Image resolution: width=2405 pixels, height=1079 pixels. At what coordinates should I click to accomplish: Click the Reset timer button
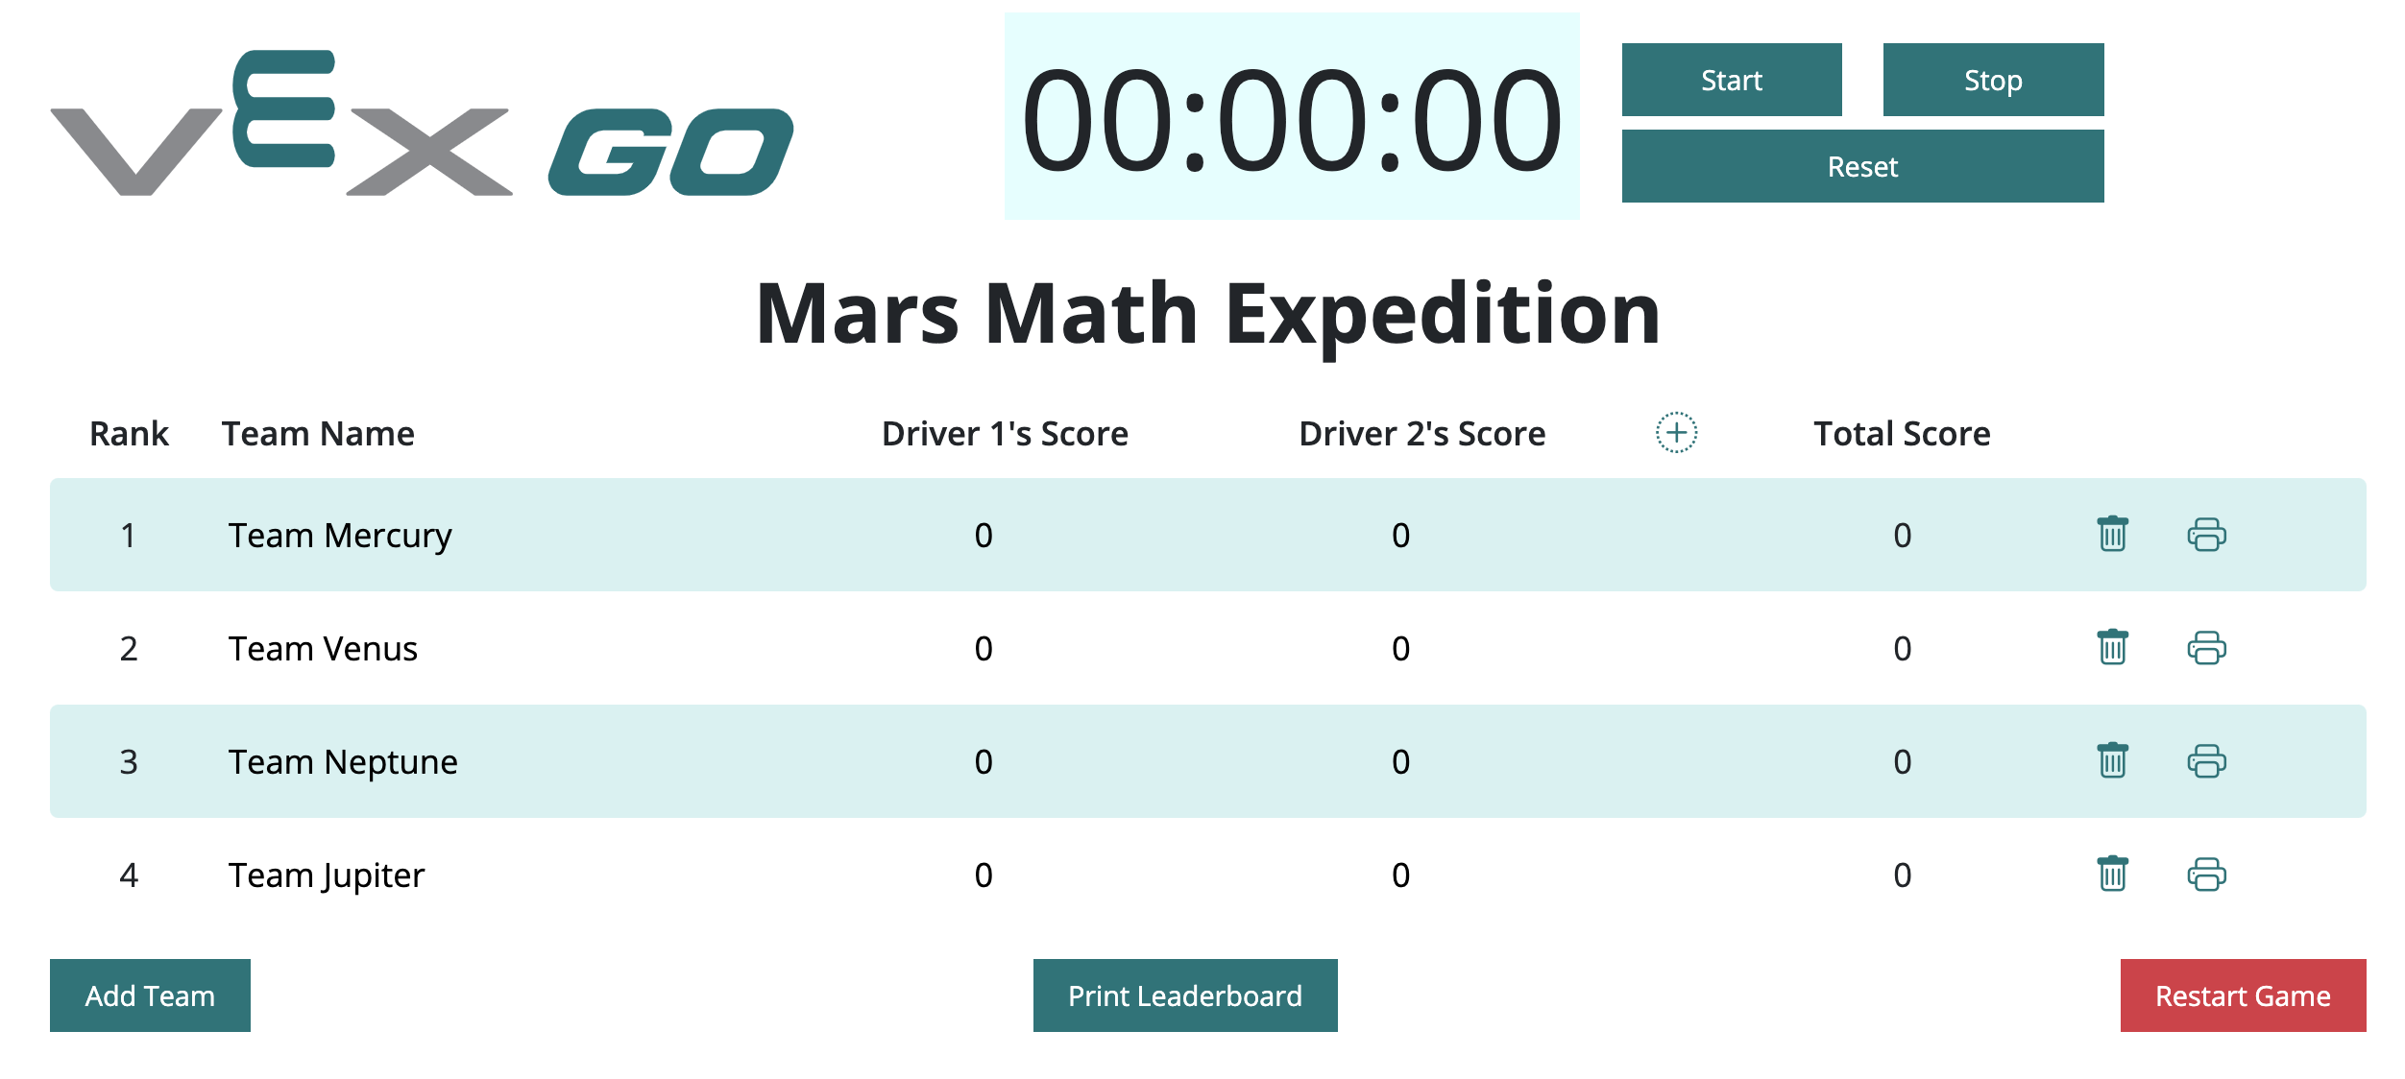1860,164
